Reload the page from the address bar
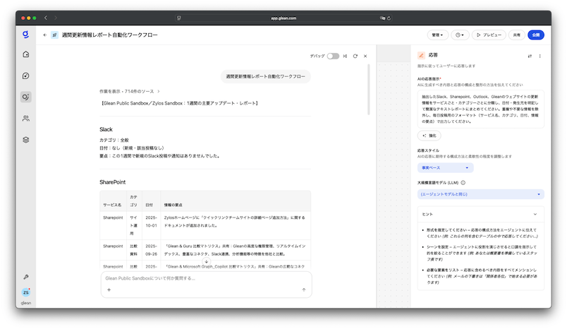The width and height of the screenshot is (567, 329). tap(389, 18)
